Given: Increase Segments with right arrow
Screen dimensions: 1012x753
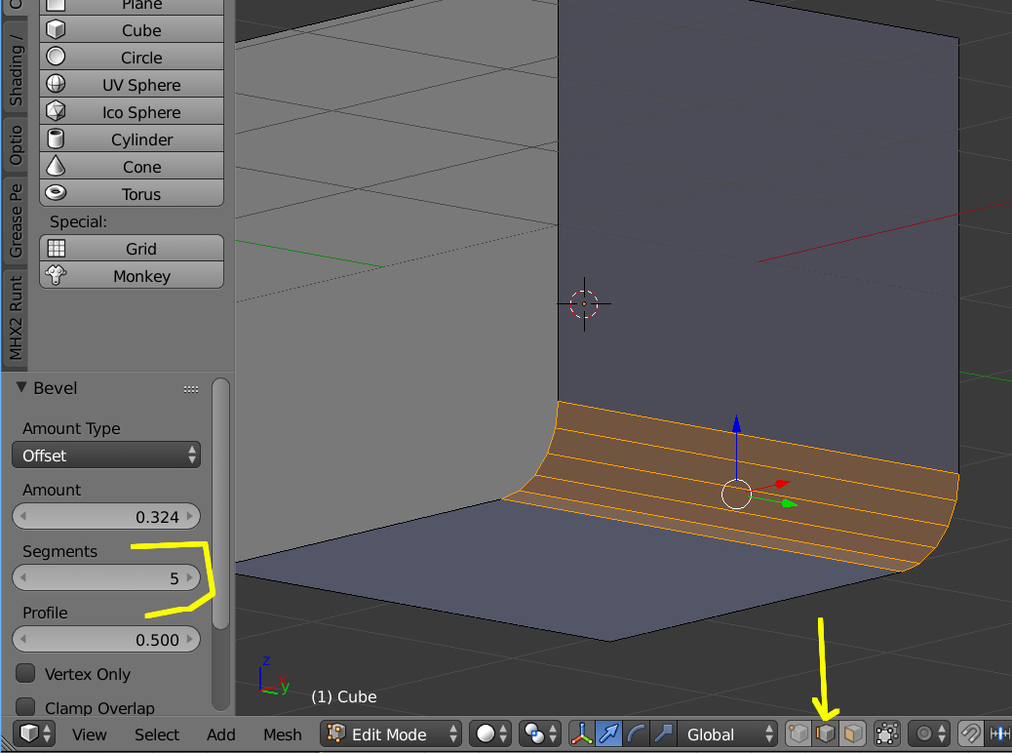Looking at the screenshot, I should (x=190, y=578).
